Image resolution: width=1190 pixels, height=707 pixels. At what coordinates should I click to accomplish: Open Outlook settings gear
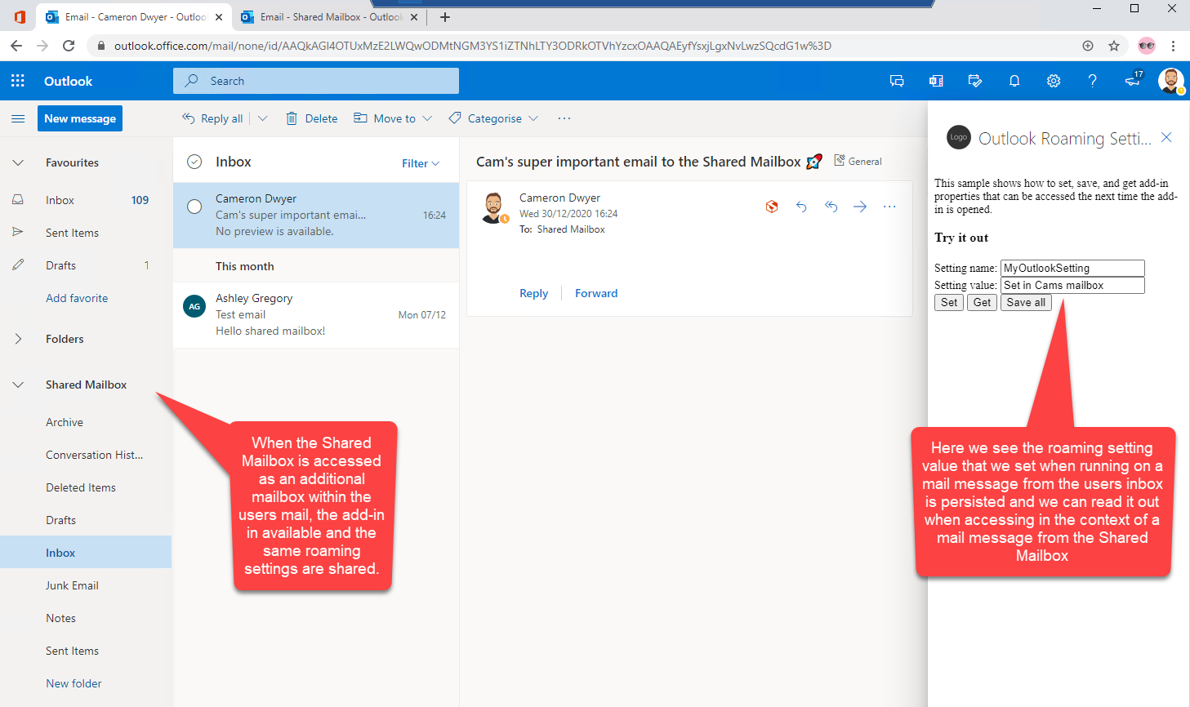click(1054, 81)
